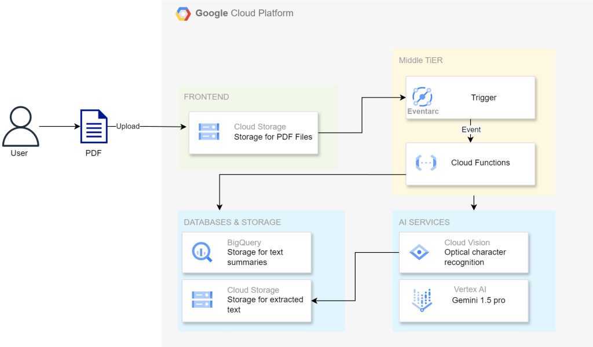Select the Cloud Storage icon for extracted text
The image size is (593, 347).
(202, 300)
